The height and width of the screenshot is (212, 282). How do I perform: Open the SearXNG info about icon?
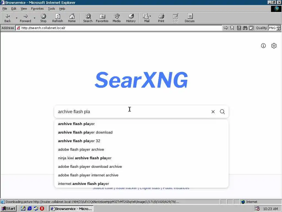(x=263, y=46)
